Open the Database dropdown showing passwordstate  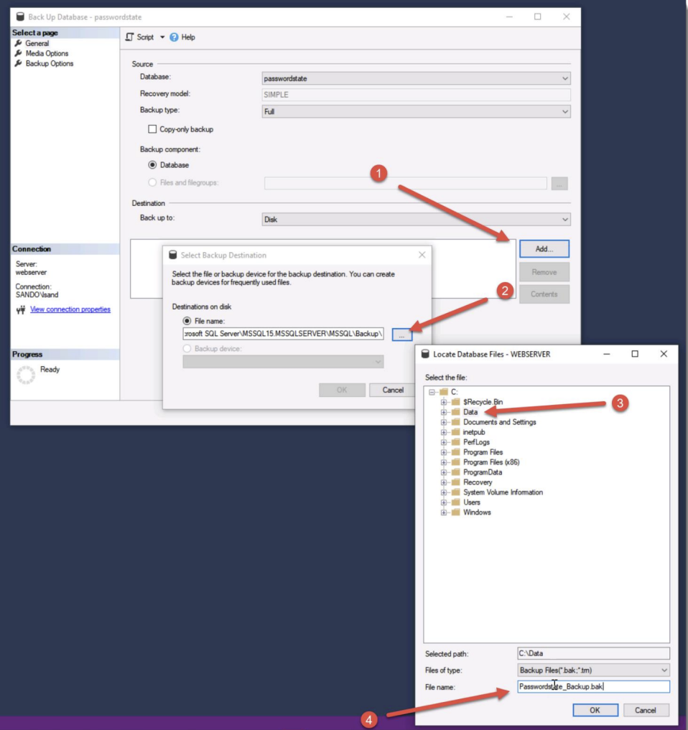(416, 78)
